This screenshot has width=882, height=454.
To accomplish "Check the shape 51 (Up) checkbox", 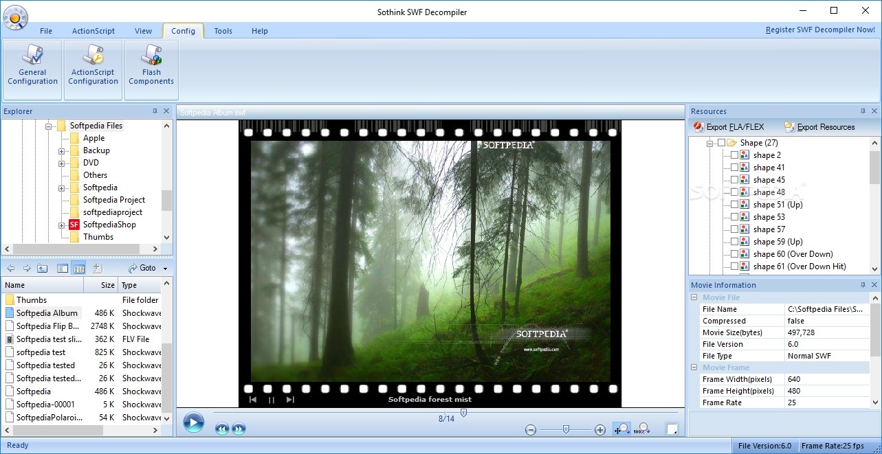I will pyautogui.click(x=734, y=205).
